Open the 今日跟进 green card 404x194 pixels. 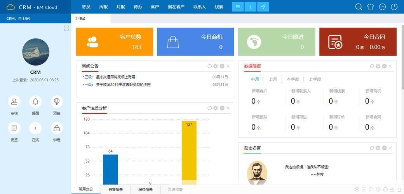click(277, 42)
